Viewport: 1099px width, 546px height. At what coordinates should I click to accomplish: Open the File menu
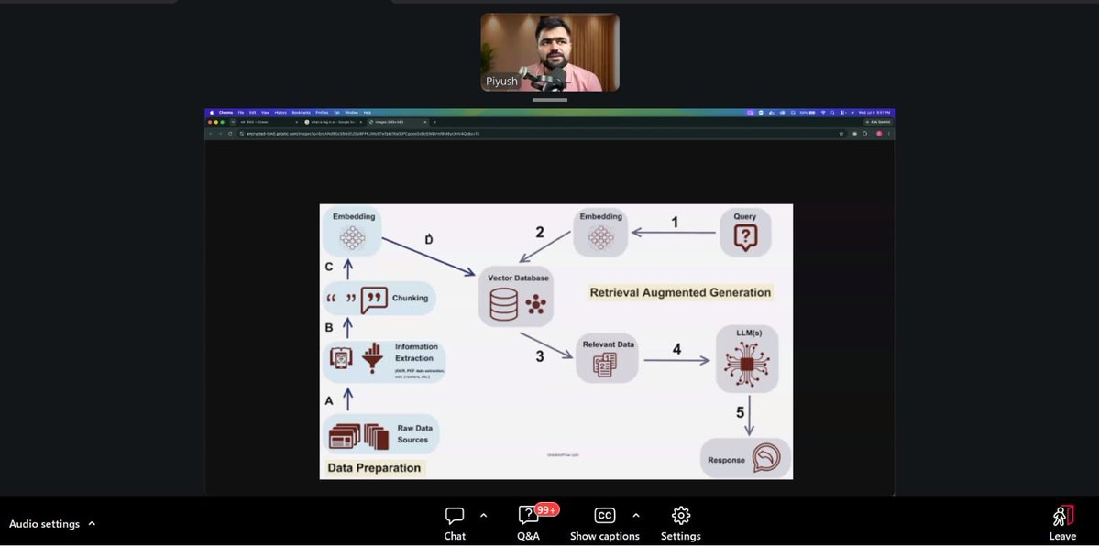click(x=241, y=112)
